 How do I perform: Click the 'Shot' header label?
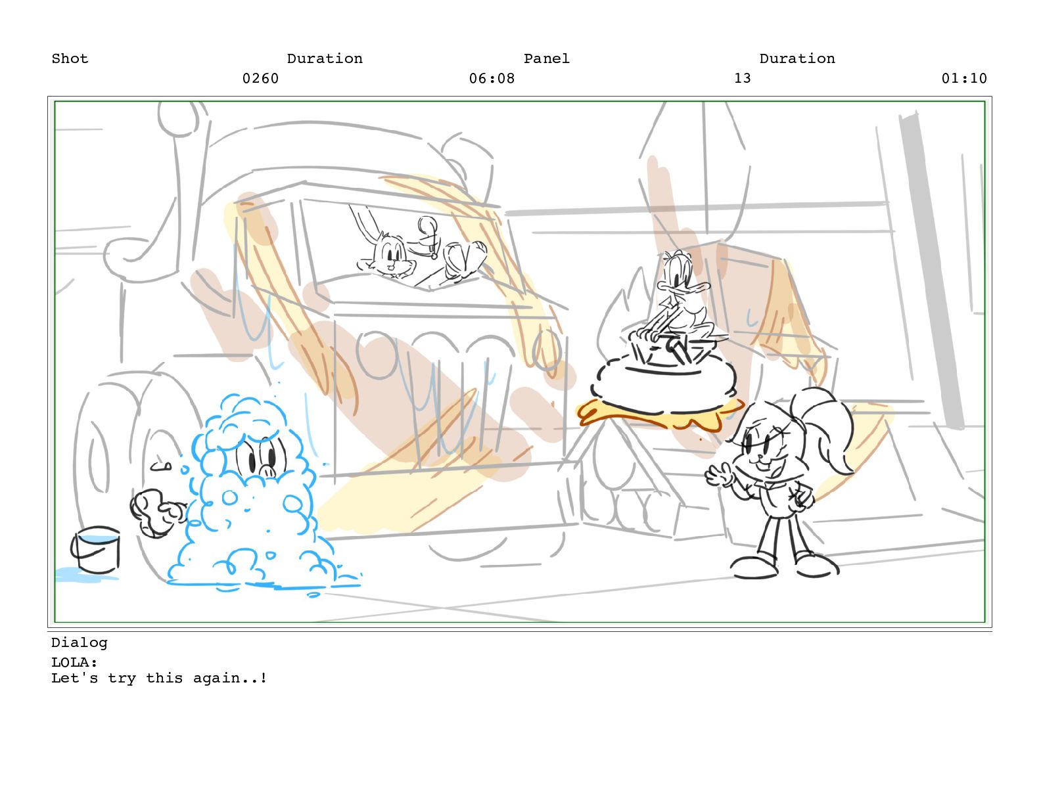[x=70, y=58]
